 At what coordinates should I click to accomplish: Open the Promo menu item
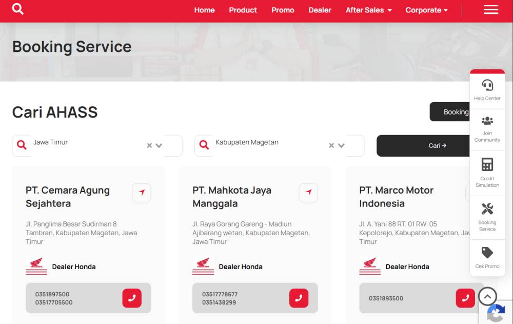coord(283,10)
